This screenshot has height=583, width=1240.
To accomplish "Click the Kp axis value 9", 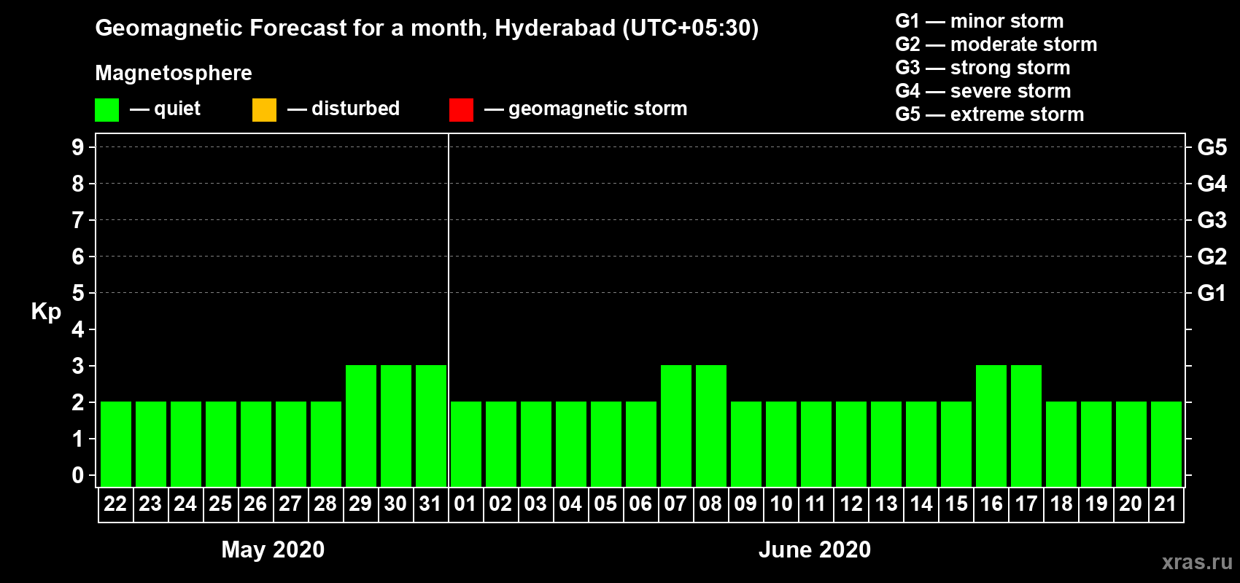I will 78,147.
